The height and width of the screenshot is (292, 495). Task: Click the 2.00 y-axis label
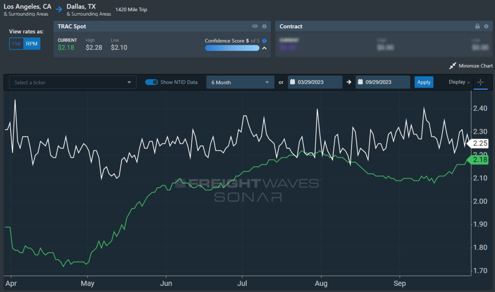pyautogui.click(x=480, y=201)
